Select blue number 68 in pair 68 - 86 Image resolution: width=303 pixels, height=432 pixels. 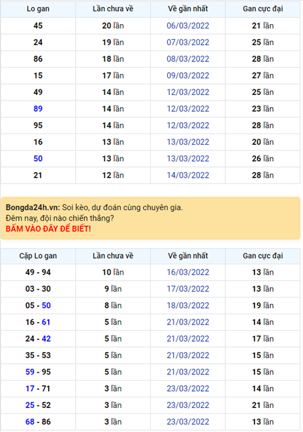pos(30,422)
